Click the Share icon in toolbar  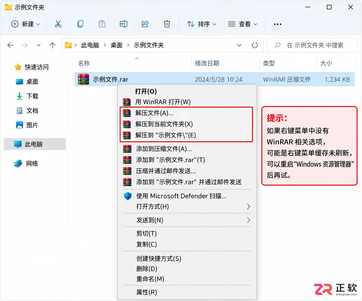point(145,24)
